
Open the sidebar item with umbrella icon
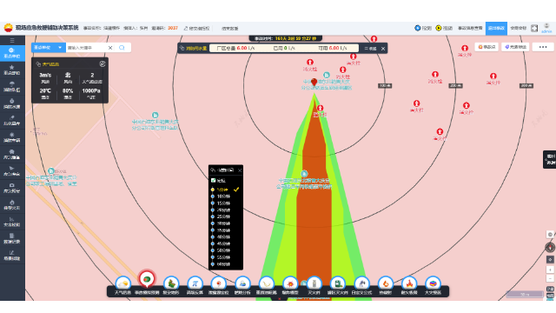click(x=12, y=87)
